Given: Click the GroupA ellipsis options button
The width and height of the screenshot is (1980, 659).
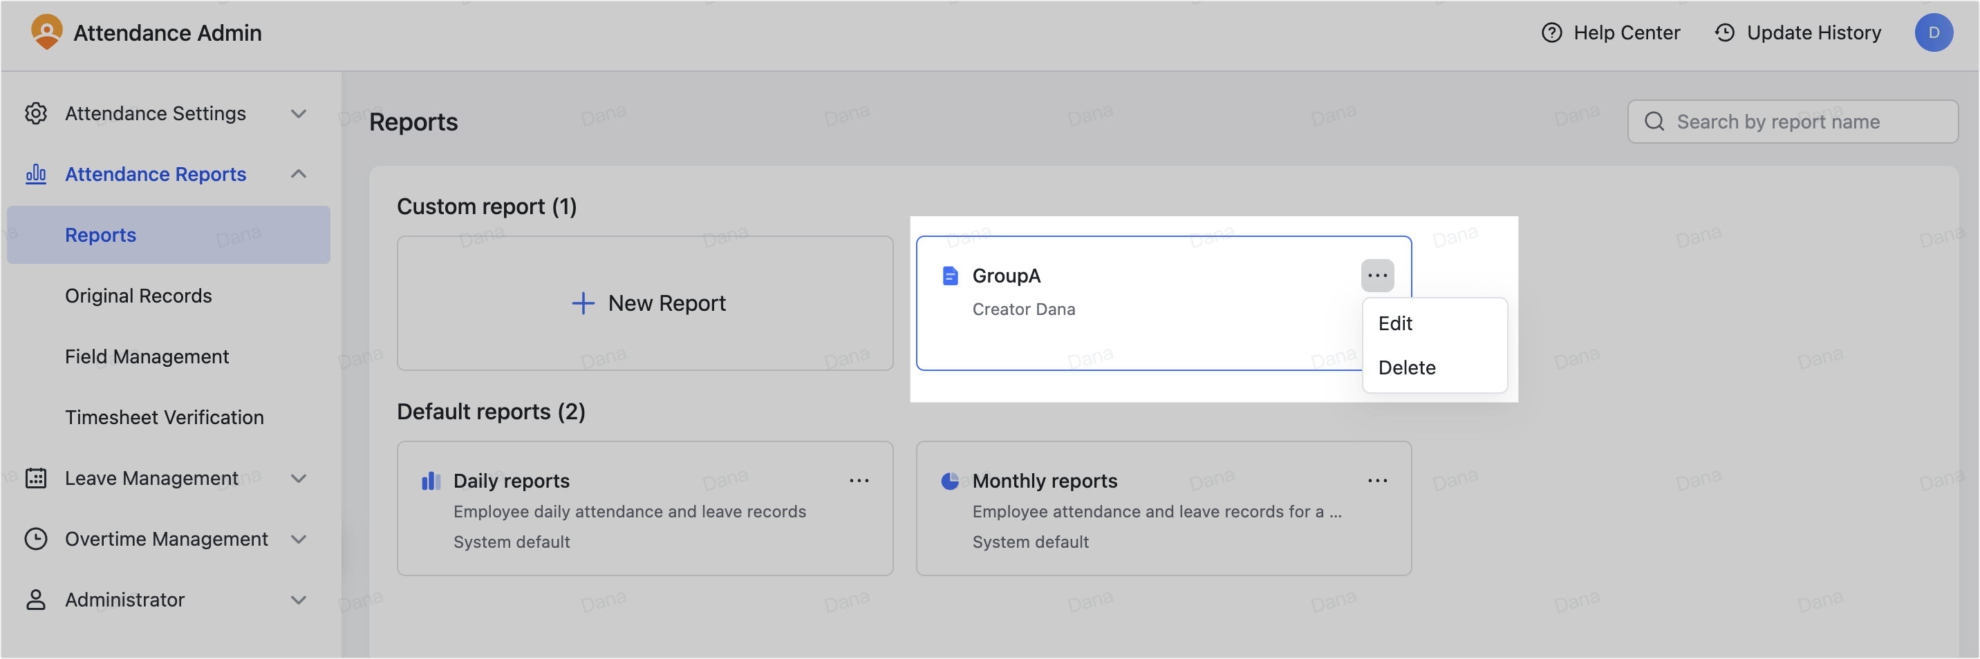Looking at the screenshot, I should [1376, 275].
